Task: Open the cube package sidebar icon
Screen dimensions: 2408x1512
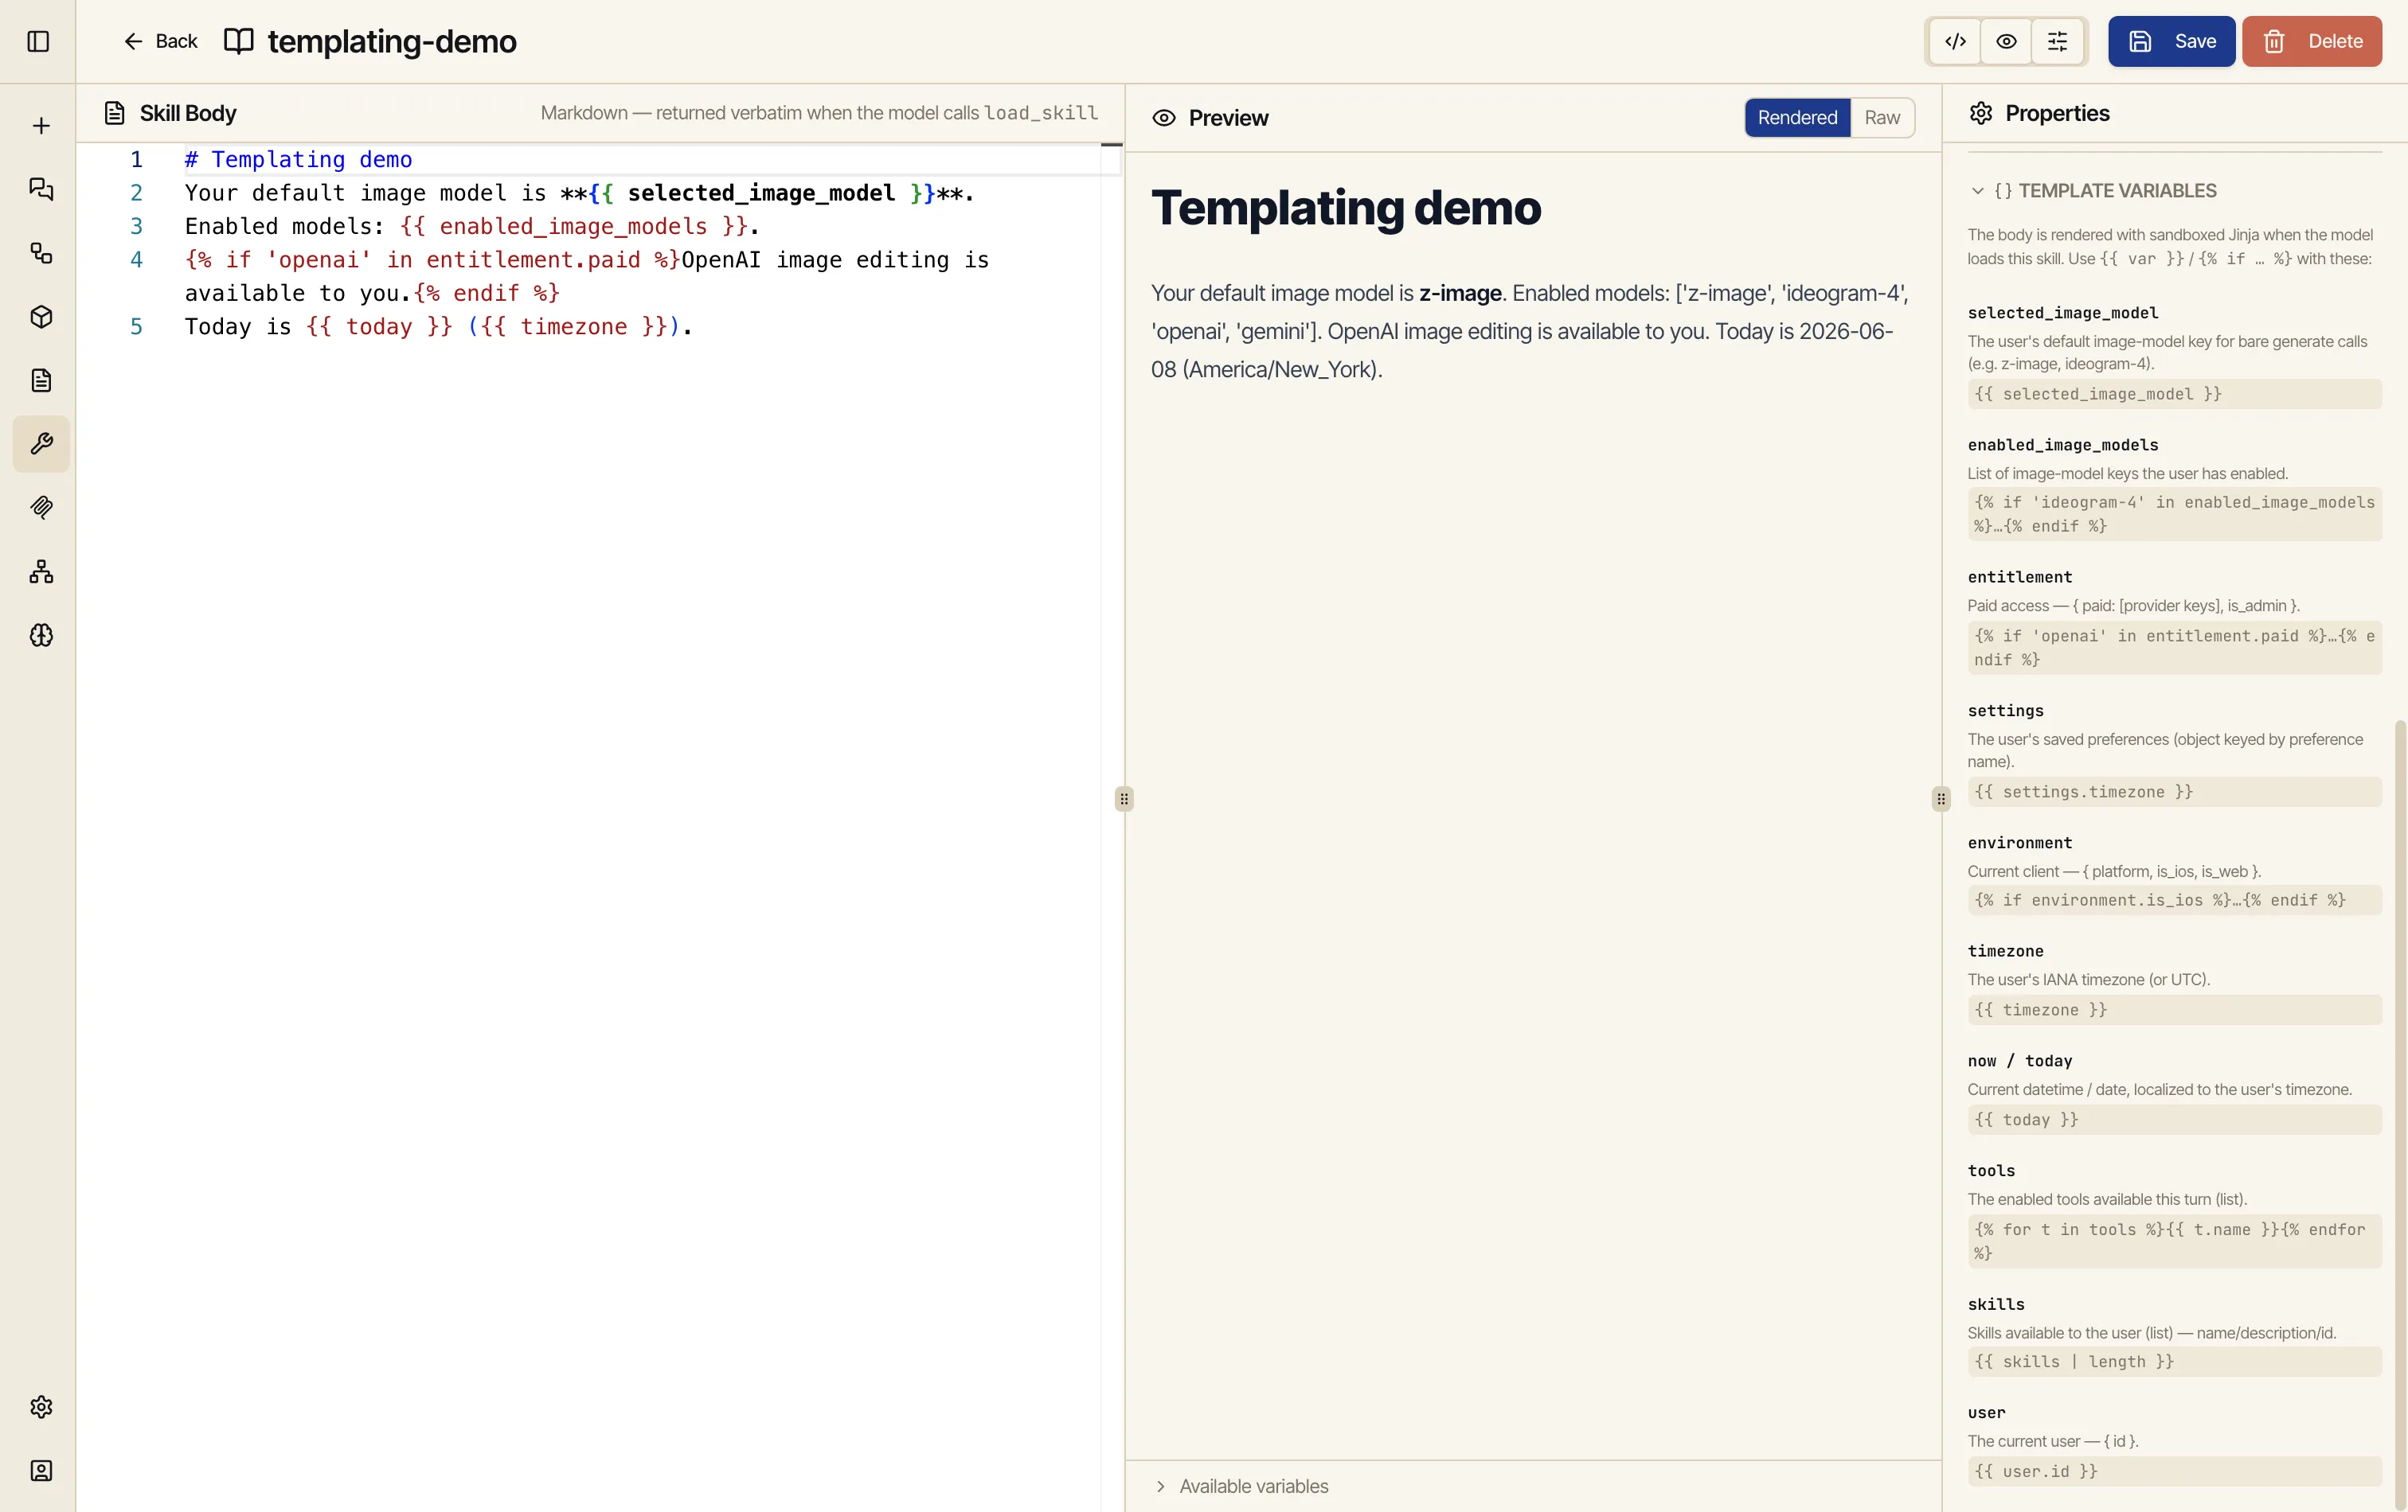Action: pyautogui.click(x=41, y=317)
